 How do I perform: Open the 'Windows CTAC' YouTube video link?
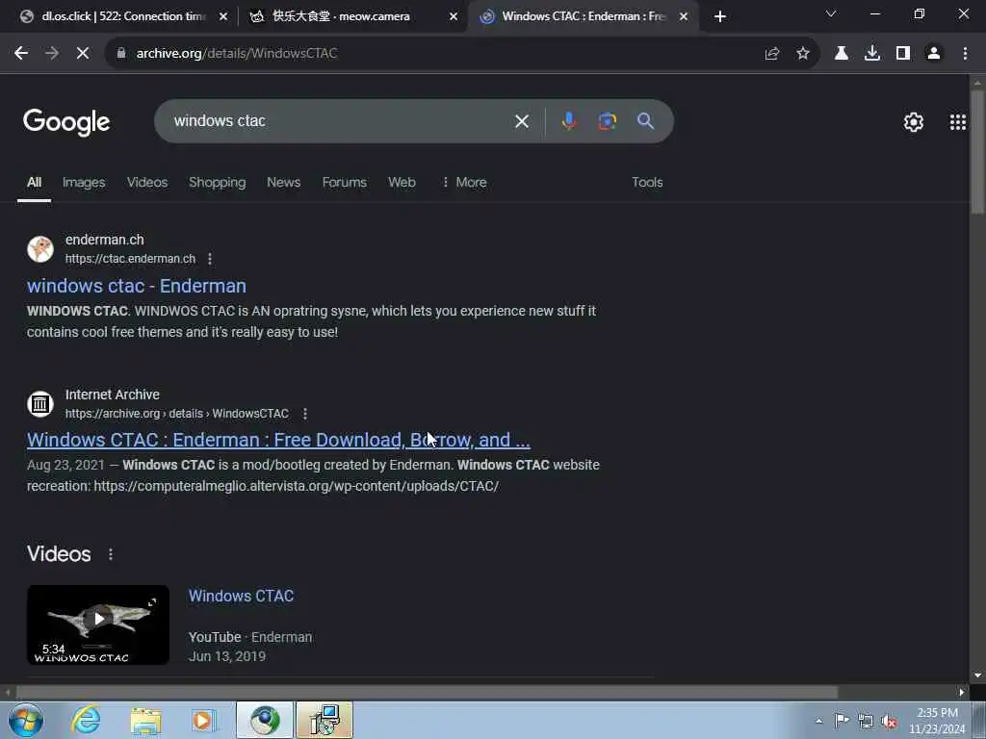(241, 596)
